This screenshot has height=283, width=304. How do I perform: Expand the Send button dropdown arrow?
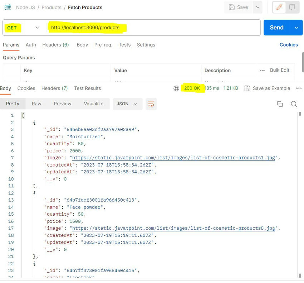pyautogui.click(x=296, y=28)
